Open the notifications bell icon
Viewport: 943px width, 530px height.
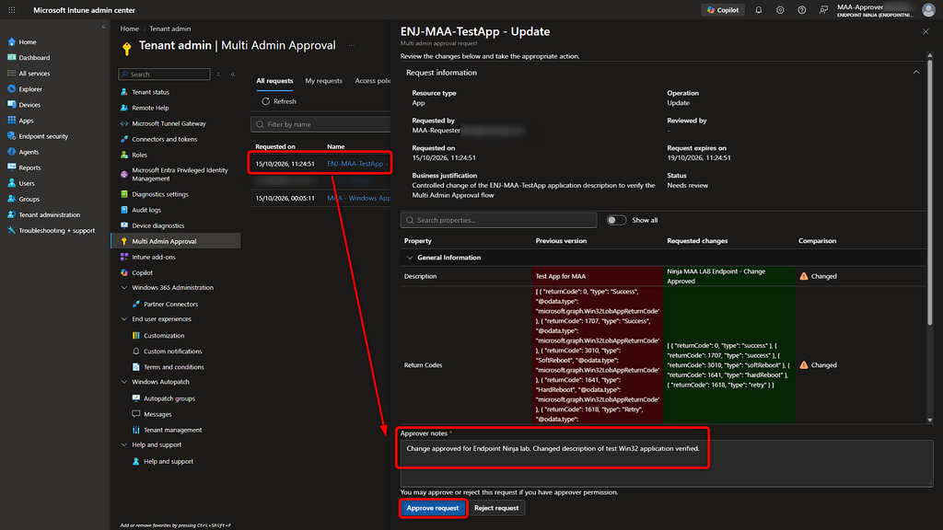tap(759, 10)
